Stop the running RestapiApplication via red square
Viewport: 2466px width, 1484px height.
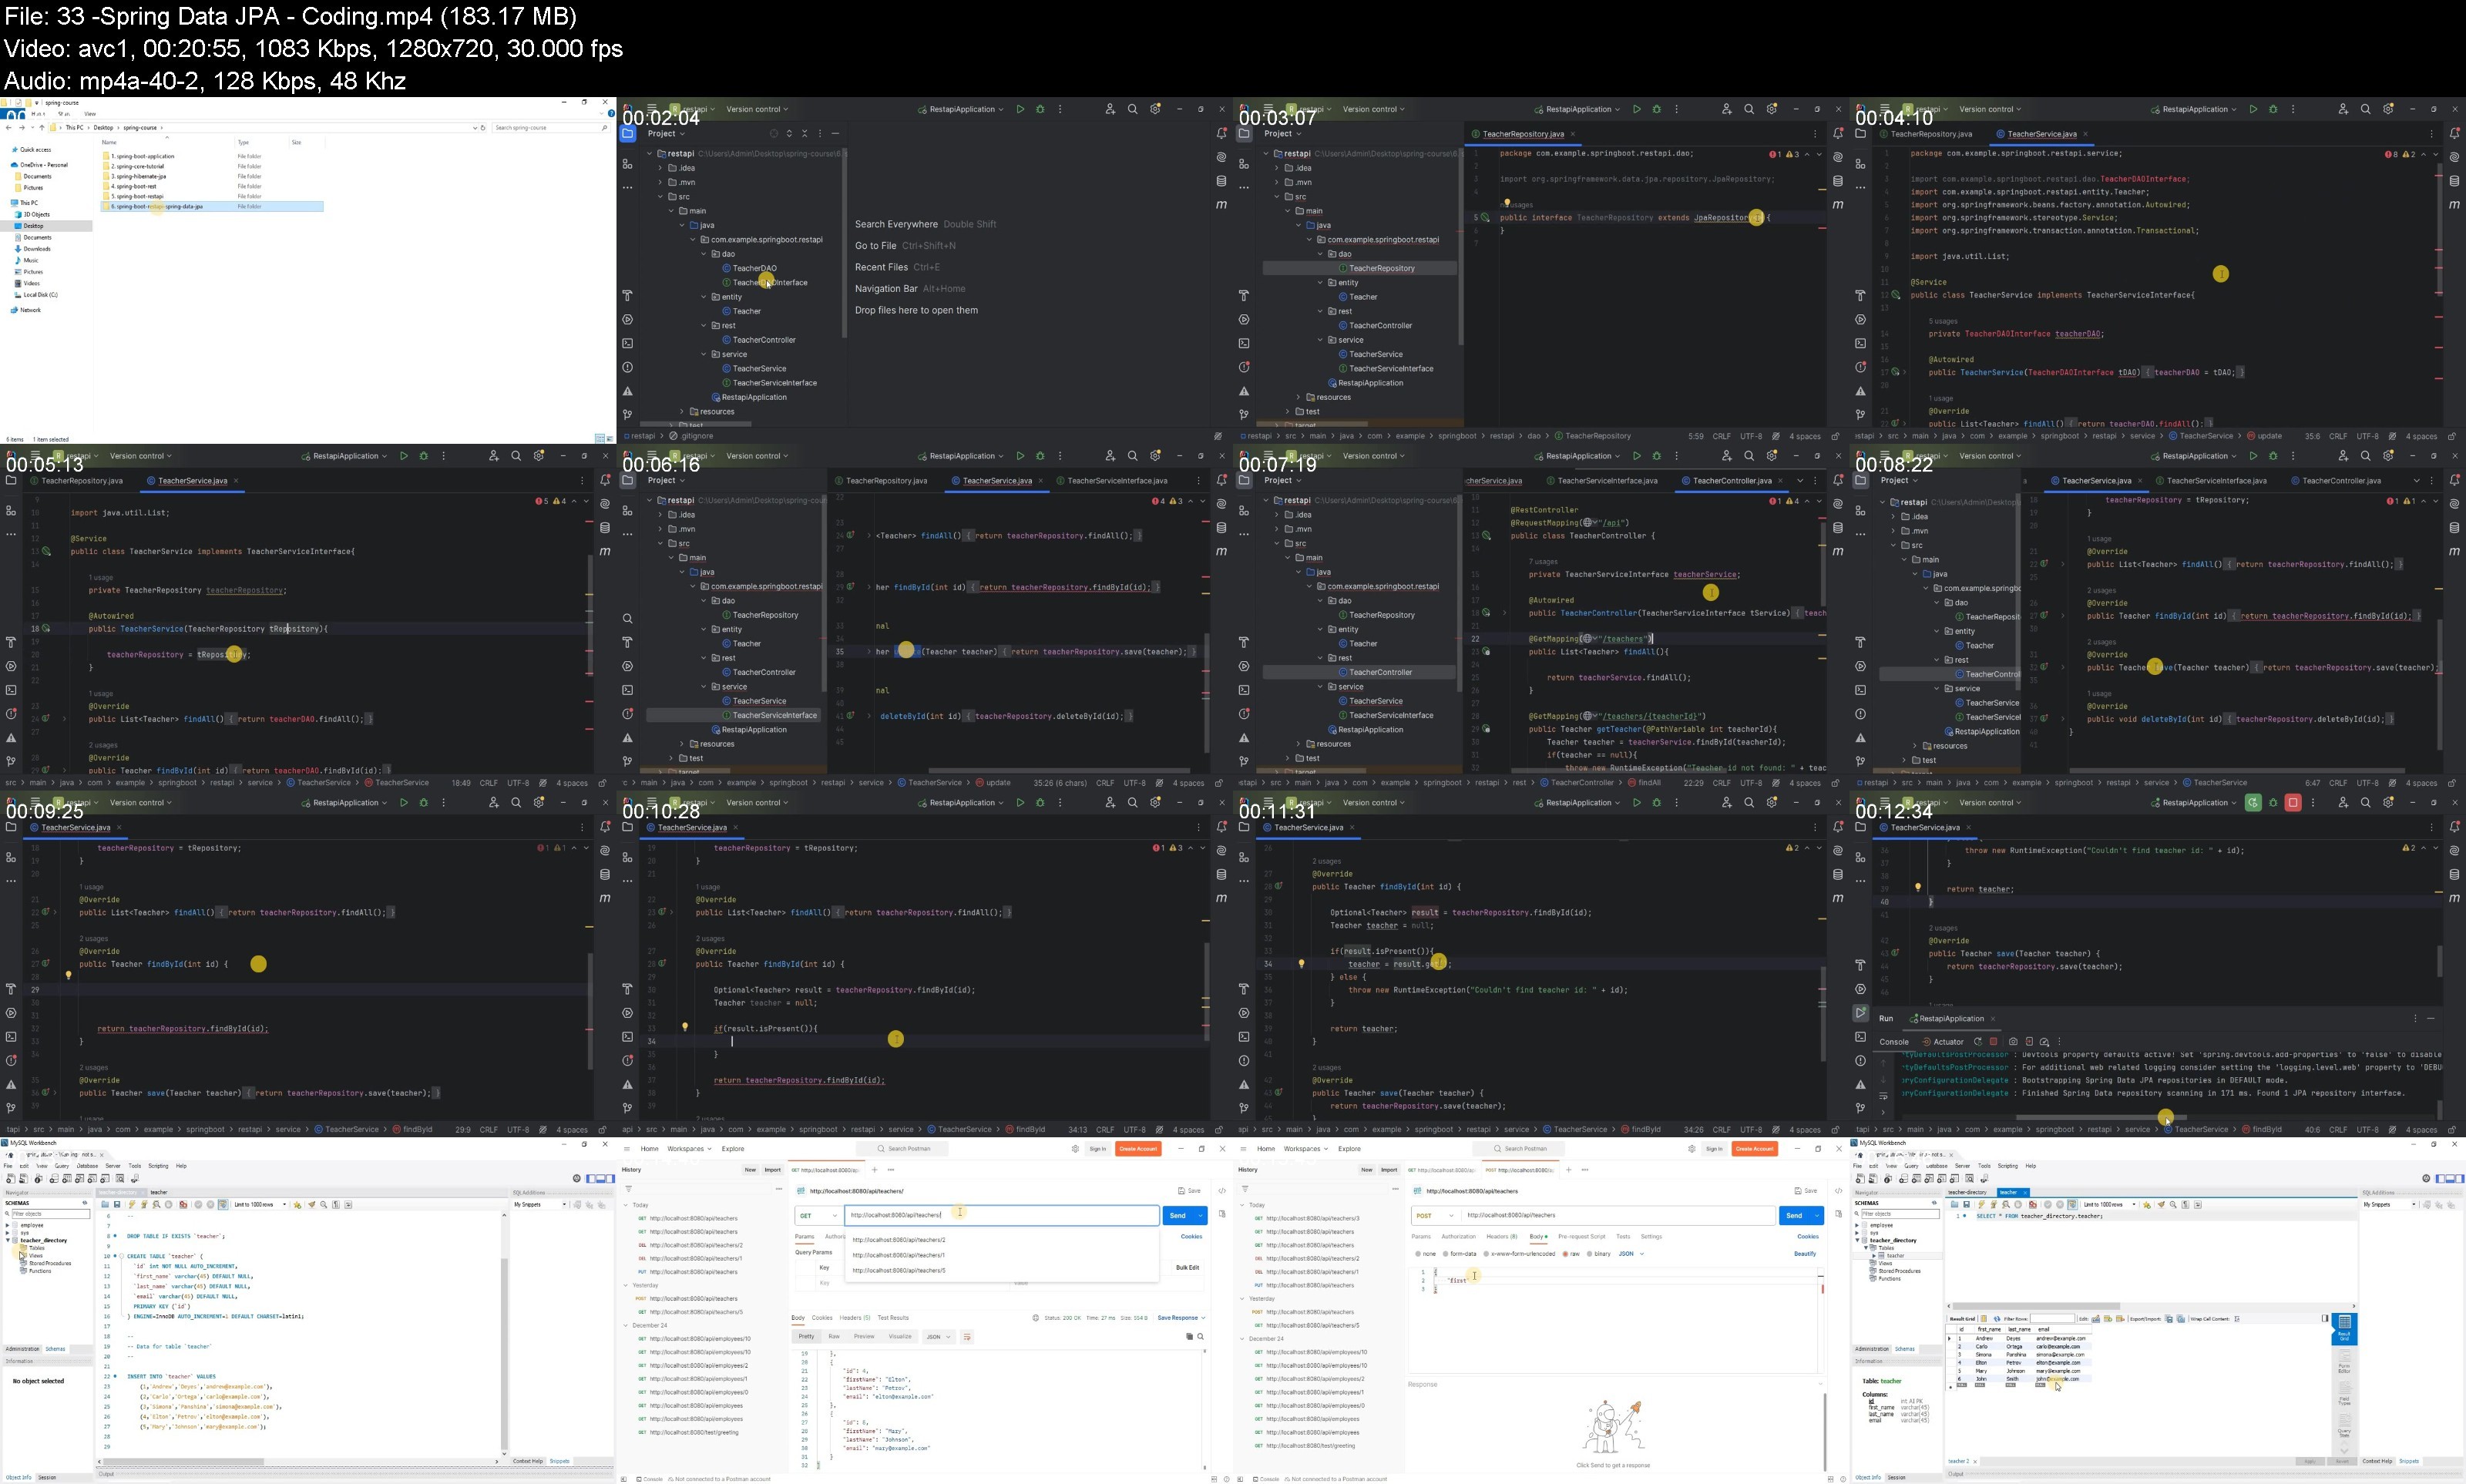tap(2293, 803)
